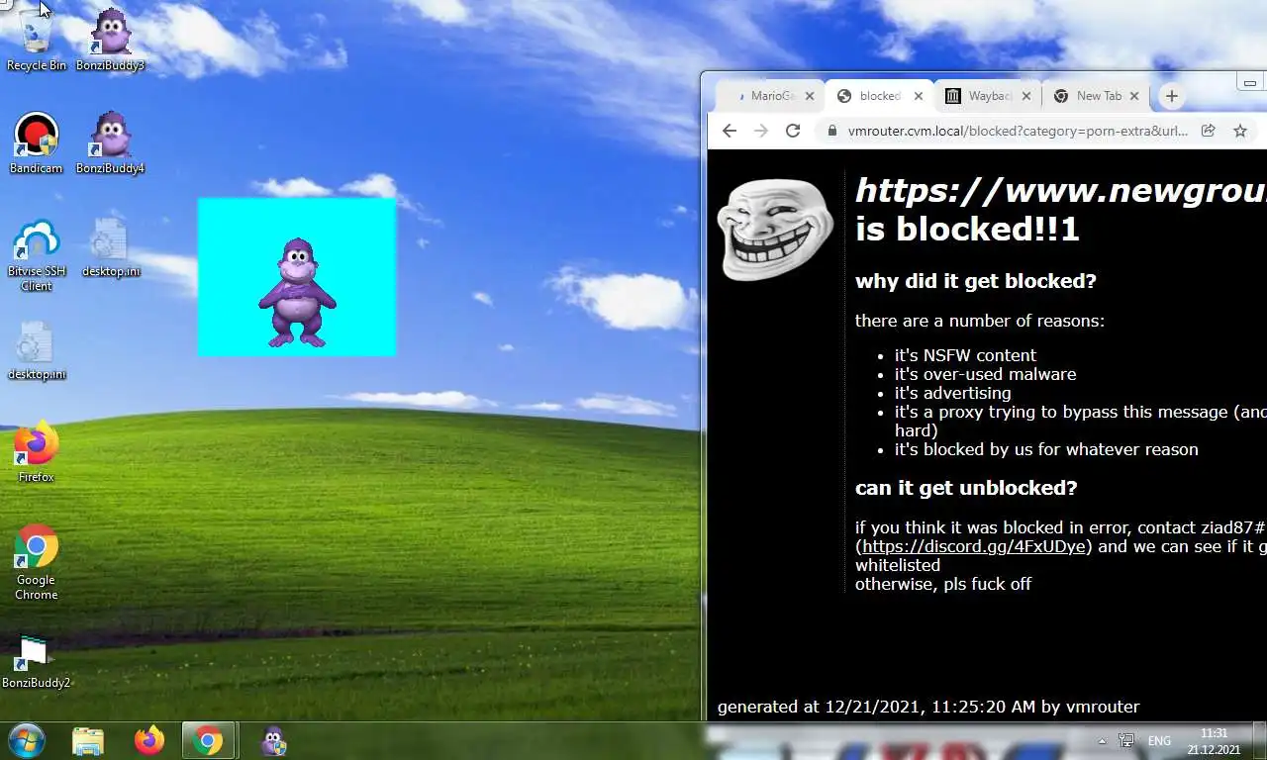This screenshot has height=760, width=1267.
Task: Open BonziBuddy from the taskbar
Action: [x=274, y=740]
